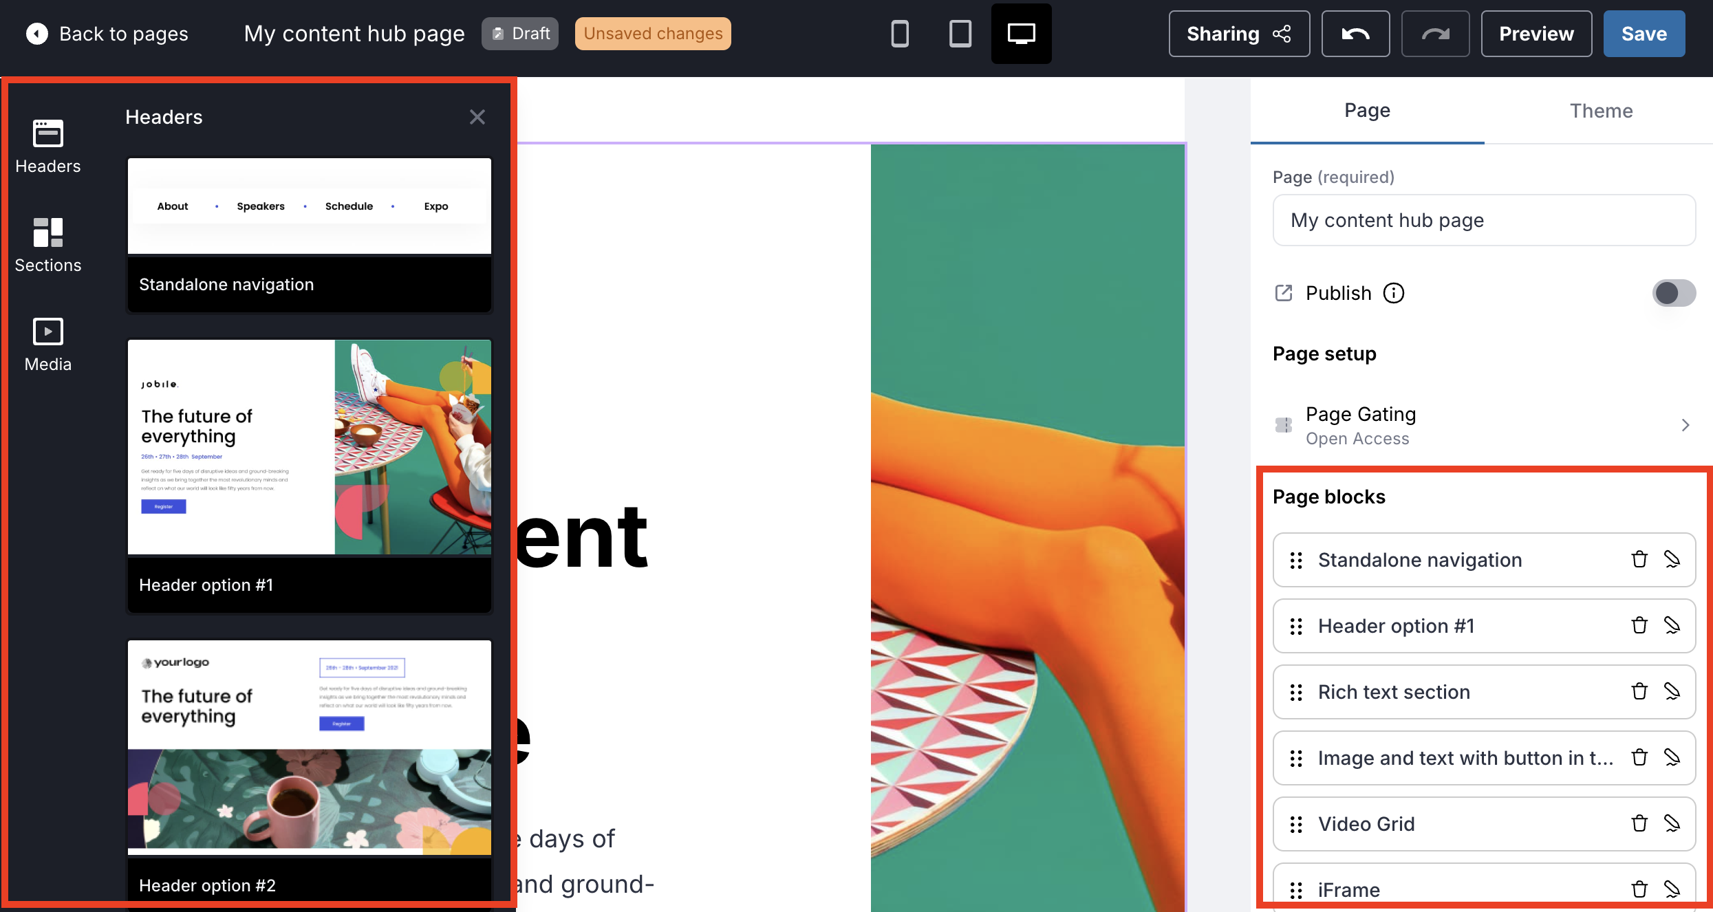Click drag handle of Image and text block

tap(1296, 759)
